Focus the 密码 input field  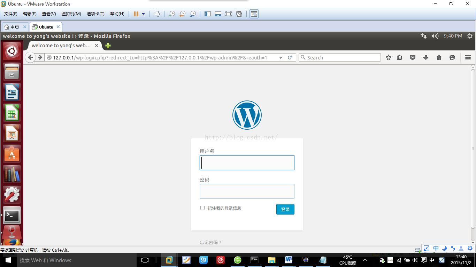(x=247, y=191)
